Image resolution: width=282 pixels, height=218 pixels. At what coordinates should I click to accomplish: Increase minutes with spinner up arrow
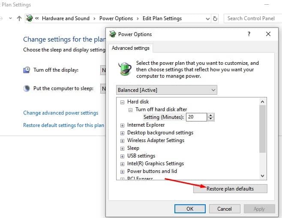point(211,115)
